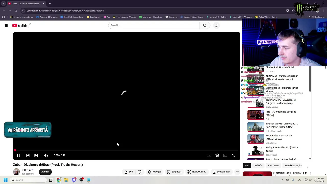Expand hidden bookmarks chevron
Viewport: 327px width, 184px height.
pyautogui.click(x=301, y=17)
